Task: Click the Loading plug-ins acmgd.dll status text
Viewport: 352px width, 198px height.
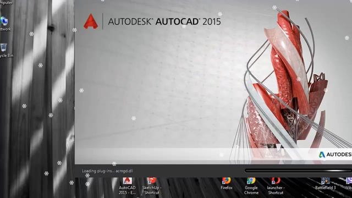Action: pyautogui.click(x=107, y=171)
